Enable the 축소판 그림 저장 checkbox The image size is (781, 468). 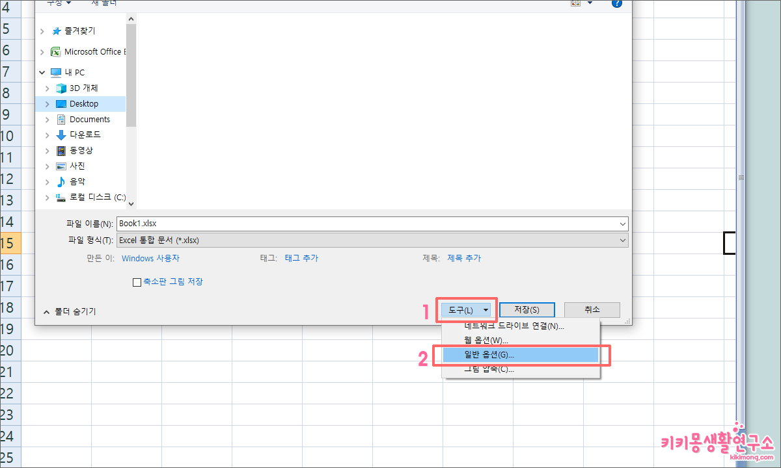click(137, 281)
